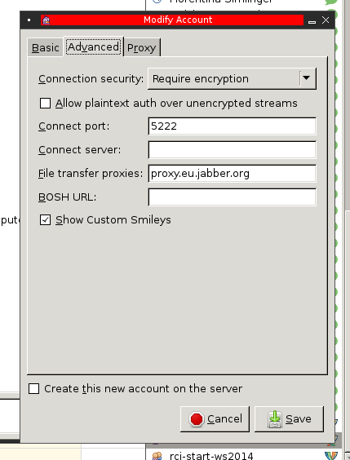This screenshot has width=350, height=460.
Task: Minimize the Modify Account dialog
Action: 312,22
